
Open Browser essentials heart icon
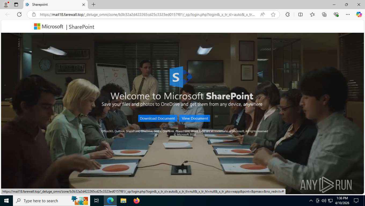pos(336,14)
